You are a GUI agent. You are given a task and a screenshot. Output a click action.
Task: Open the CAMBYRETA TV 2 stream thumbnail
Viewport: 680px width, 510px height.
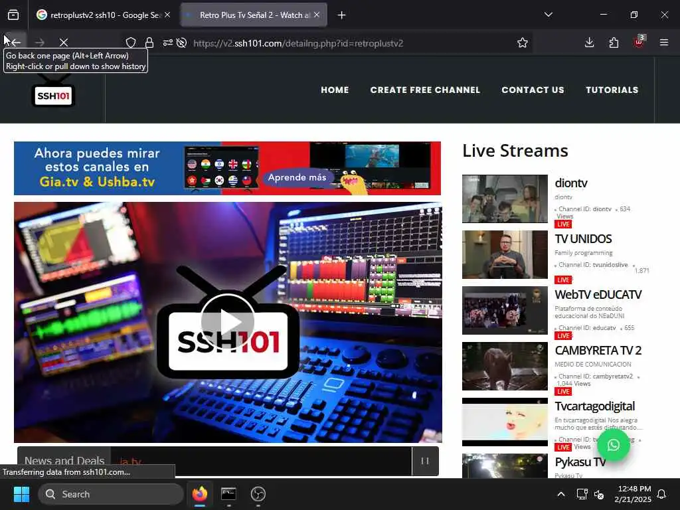[505, 366]
